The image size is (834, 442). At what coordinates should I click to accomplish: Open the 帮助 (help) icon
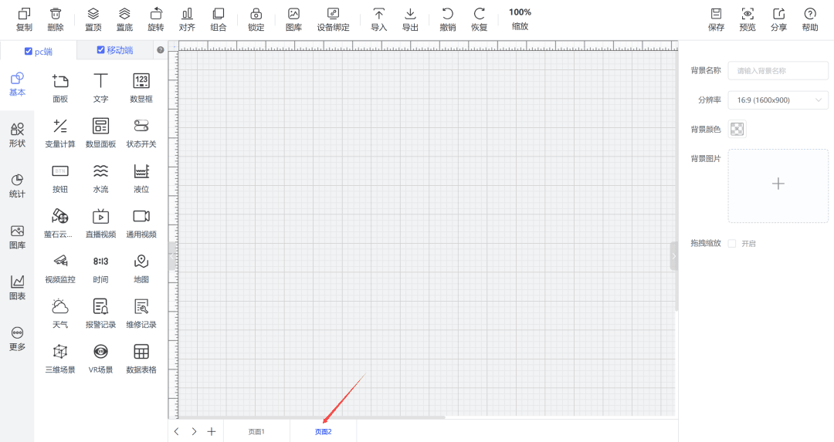click(810, 14)
